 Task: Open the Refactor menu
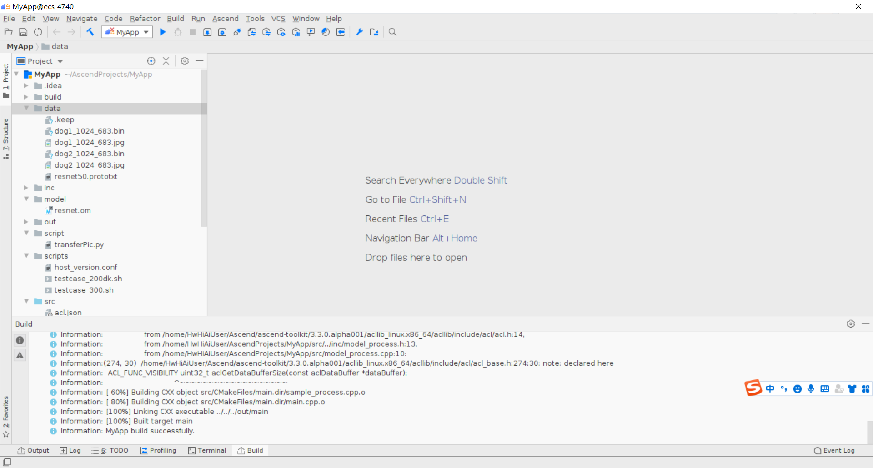click(x=145, y=19)
